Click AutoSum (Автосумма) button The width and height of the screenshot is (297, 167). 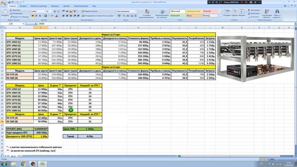(x=254, y=10)
